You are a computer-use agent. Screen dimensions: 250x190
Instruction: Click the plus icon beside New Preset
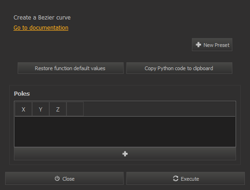(x=198, y=45)
